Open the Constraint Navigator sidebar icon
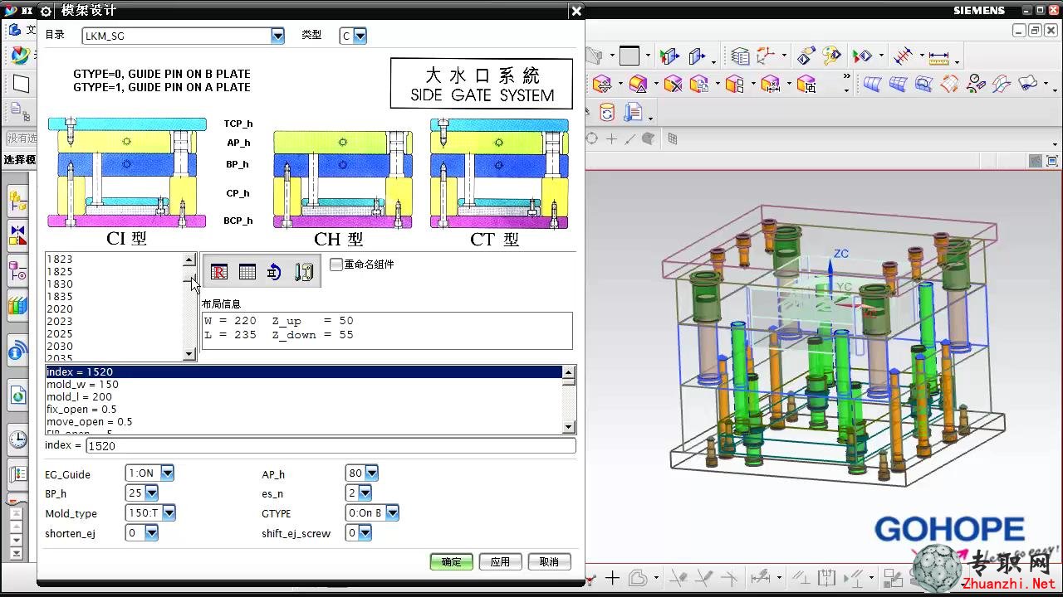 17,235
